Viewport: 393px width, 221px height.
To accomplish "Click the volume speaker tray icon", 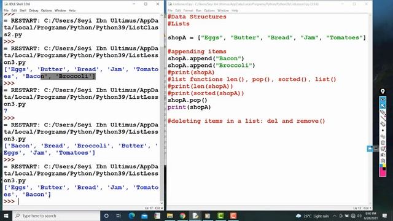I will [x=359, y=215].
